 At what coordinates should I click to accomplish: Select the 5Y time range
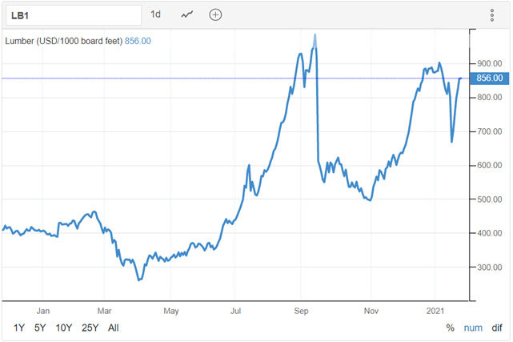point(40,328)
